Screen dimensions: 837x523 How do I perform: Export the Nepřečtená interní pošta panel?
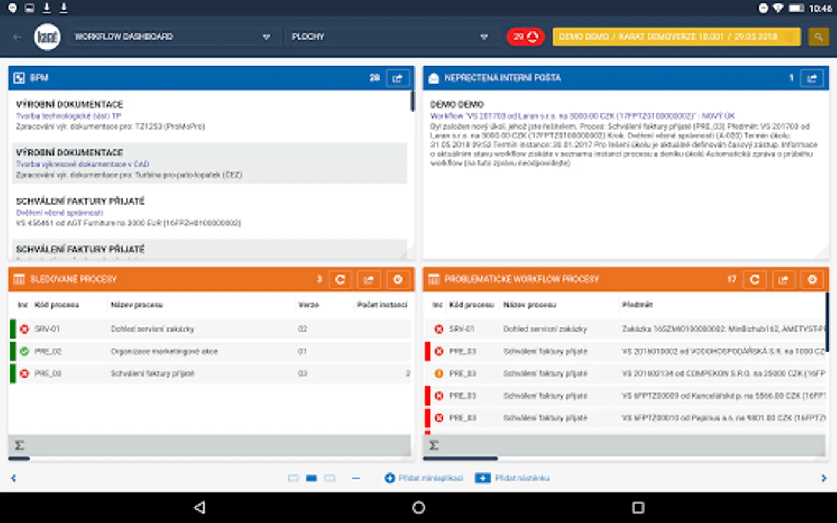point(812,78)
